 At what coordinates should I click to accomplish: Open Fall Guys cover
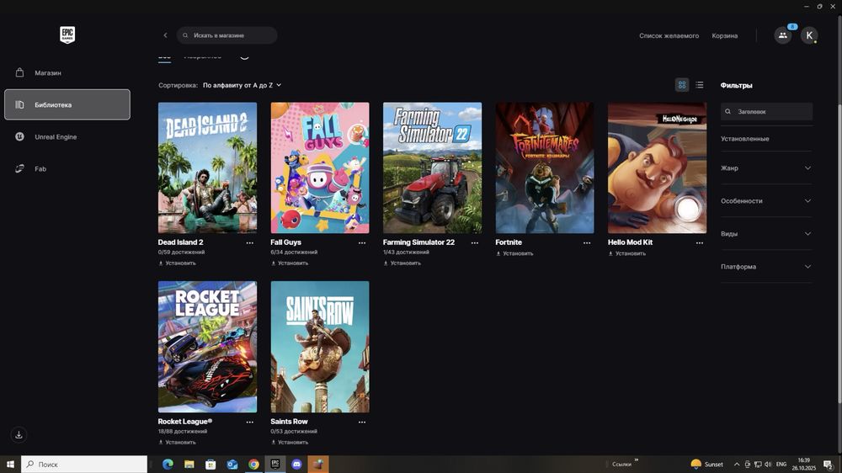pyautogui.click(x=320, y=167)
